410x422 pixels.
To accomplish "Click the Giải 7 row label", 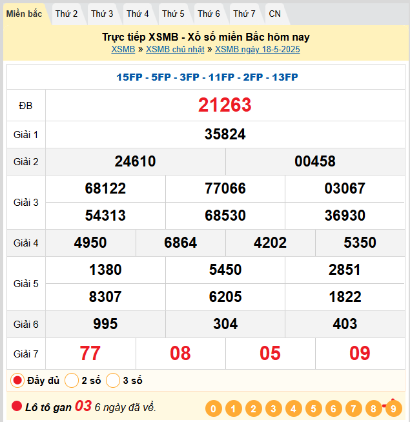I will [26, 354].
